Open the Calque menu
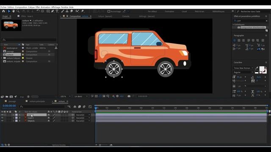The width and height of the screenshot is (271, 152). tap(31, 7)
